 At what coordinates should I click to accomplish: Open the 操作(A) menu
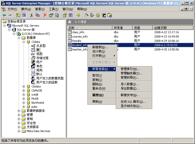[x=26, y=9]
